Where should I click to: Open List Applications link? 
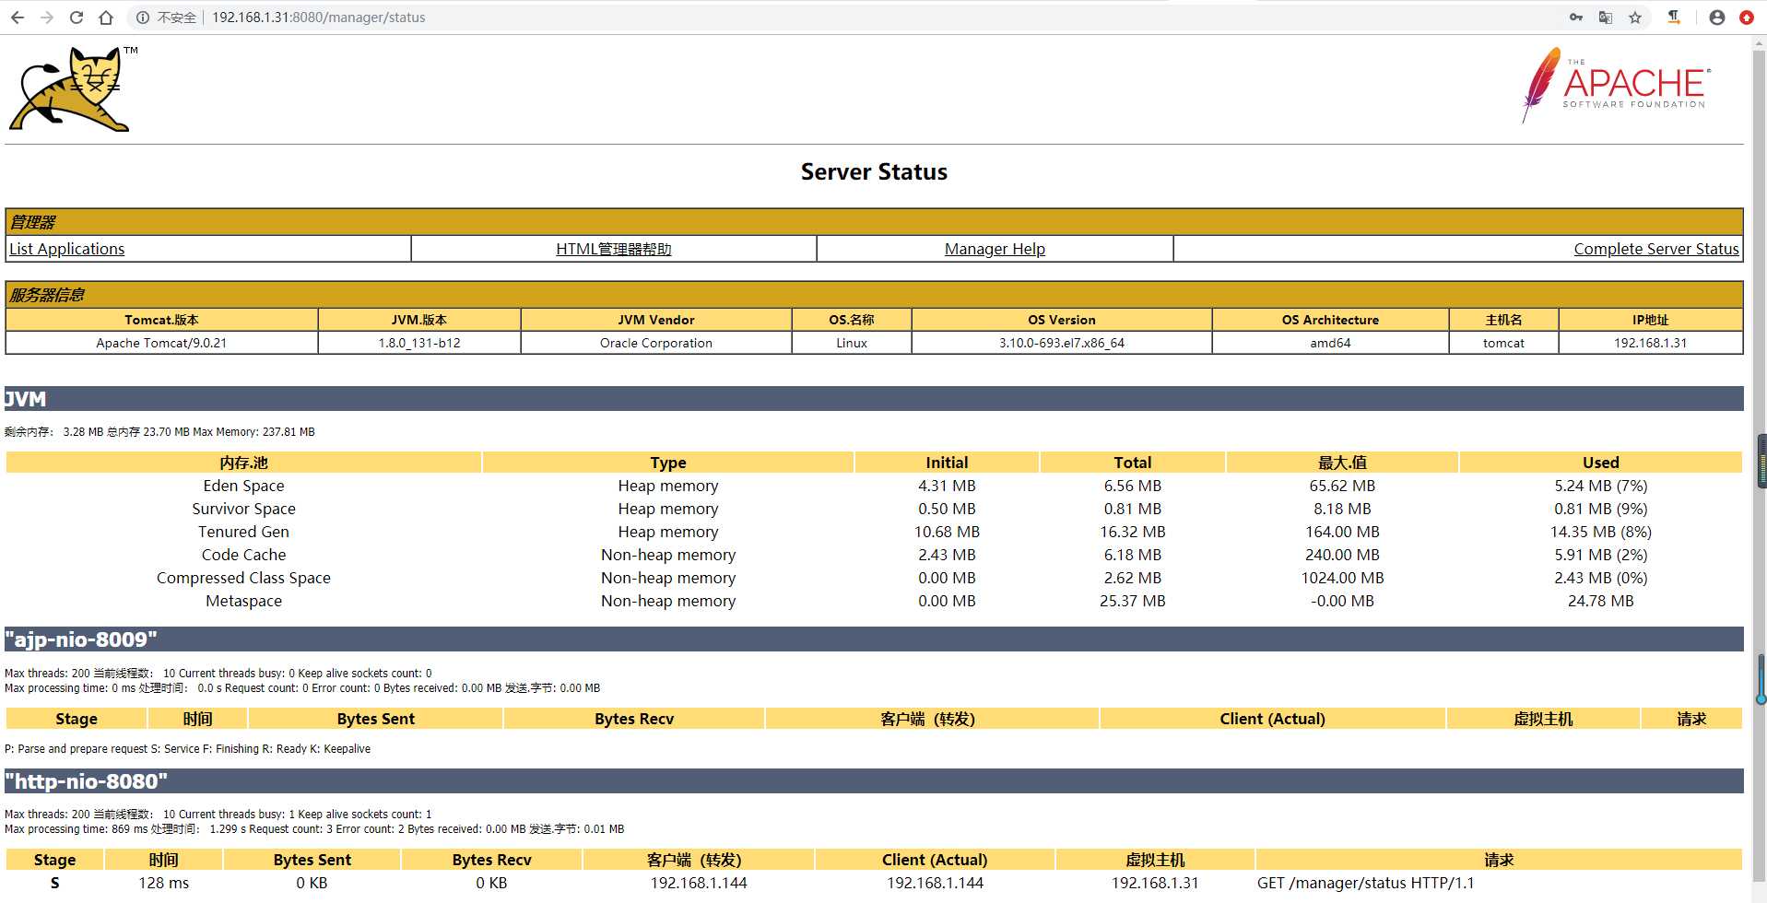[x=66, y=249]
